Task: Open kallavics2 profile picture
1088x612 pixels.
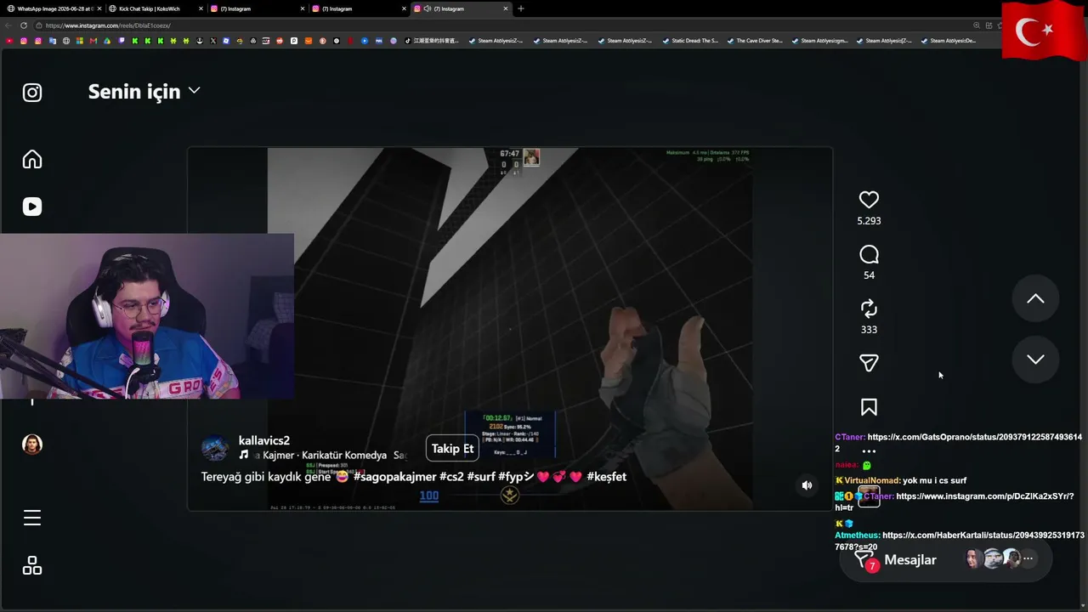Action: click(x=215, y=448)
